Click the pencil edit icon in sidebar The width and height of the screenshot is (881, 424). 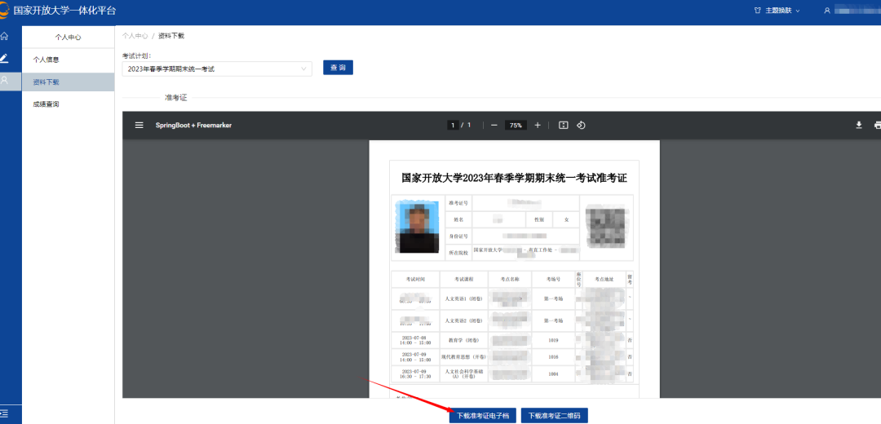[5, 58]
